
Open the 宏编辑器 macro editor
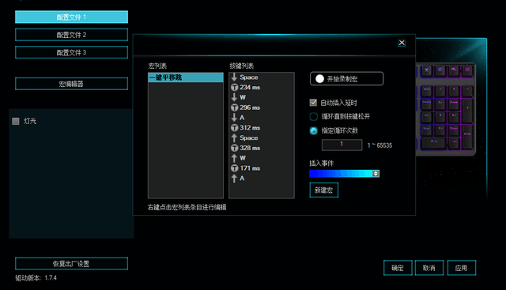click(x=71, y=84)
